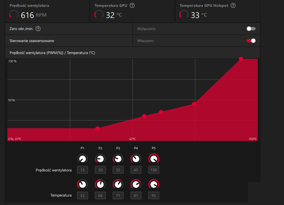Click the P2 temperature dial
284x205 pixels.
[100, 184]
